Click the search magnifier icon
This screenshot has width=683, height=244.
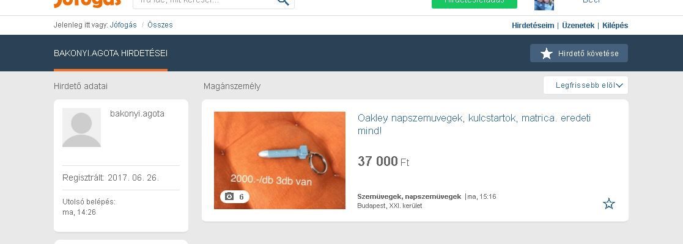[283, 2]
